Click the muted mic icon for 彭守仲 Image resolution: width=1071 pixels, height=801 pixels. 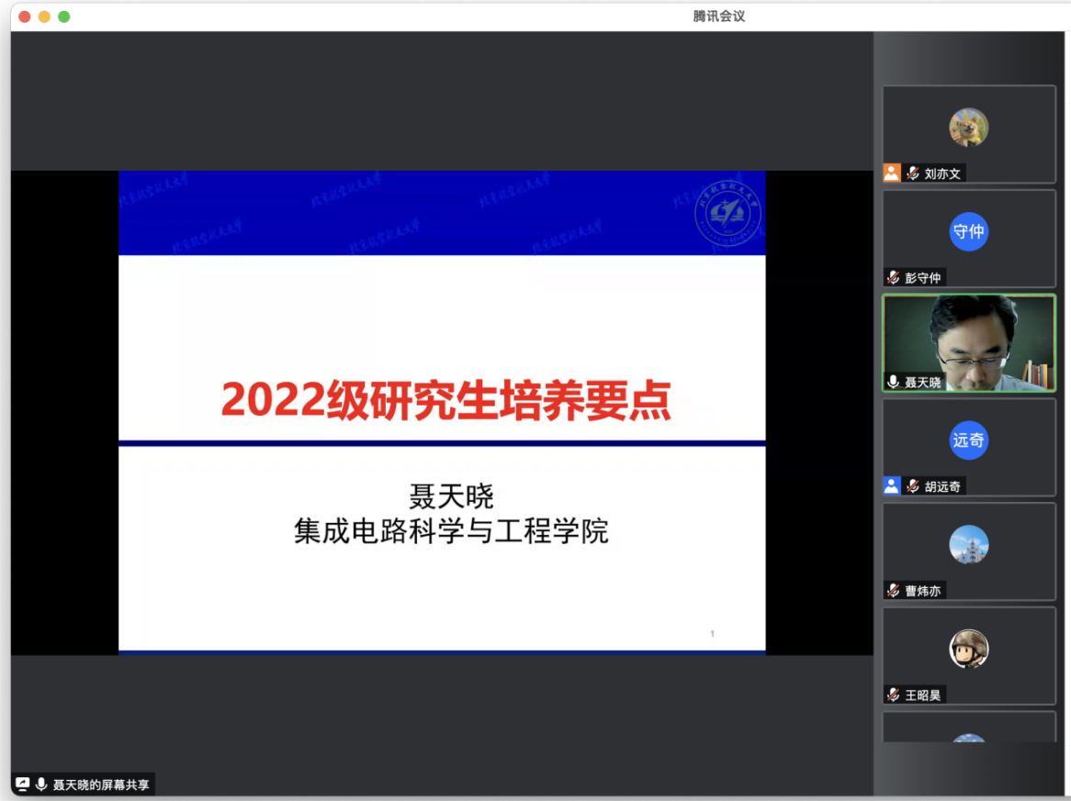pos(893,277)
